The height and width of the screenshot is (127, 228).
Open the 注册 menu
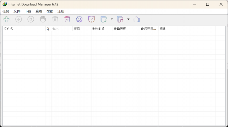pos(61,11)
